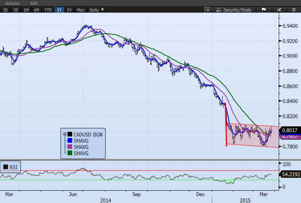This screenshot has width=301, height=203.
Task: Enable the 5Y time range
Action: pos(70,10)
